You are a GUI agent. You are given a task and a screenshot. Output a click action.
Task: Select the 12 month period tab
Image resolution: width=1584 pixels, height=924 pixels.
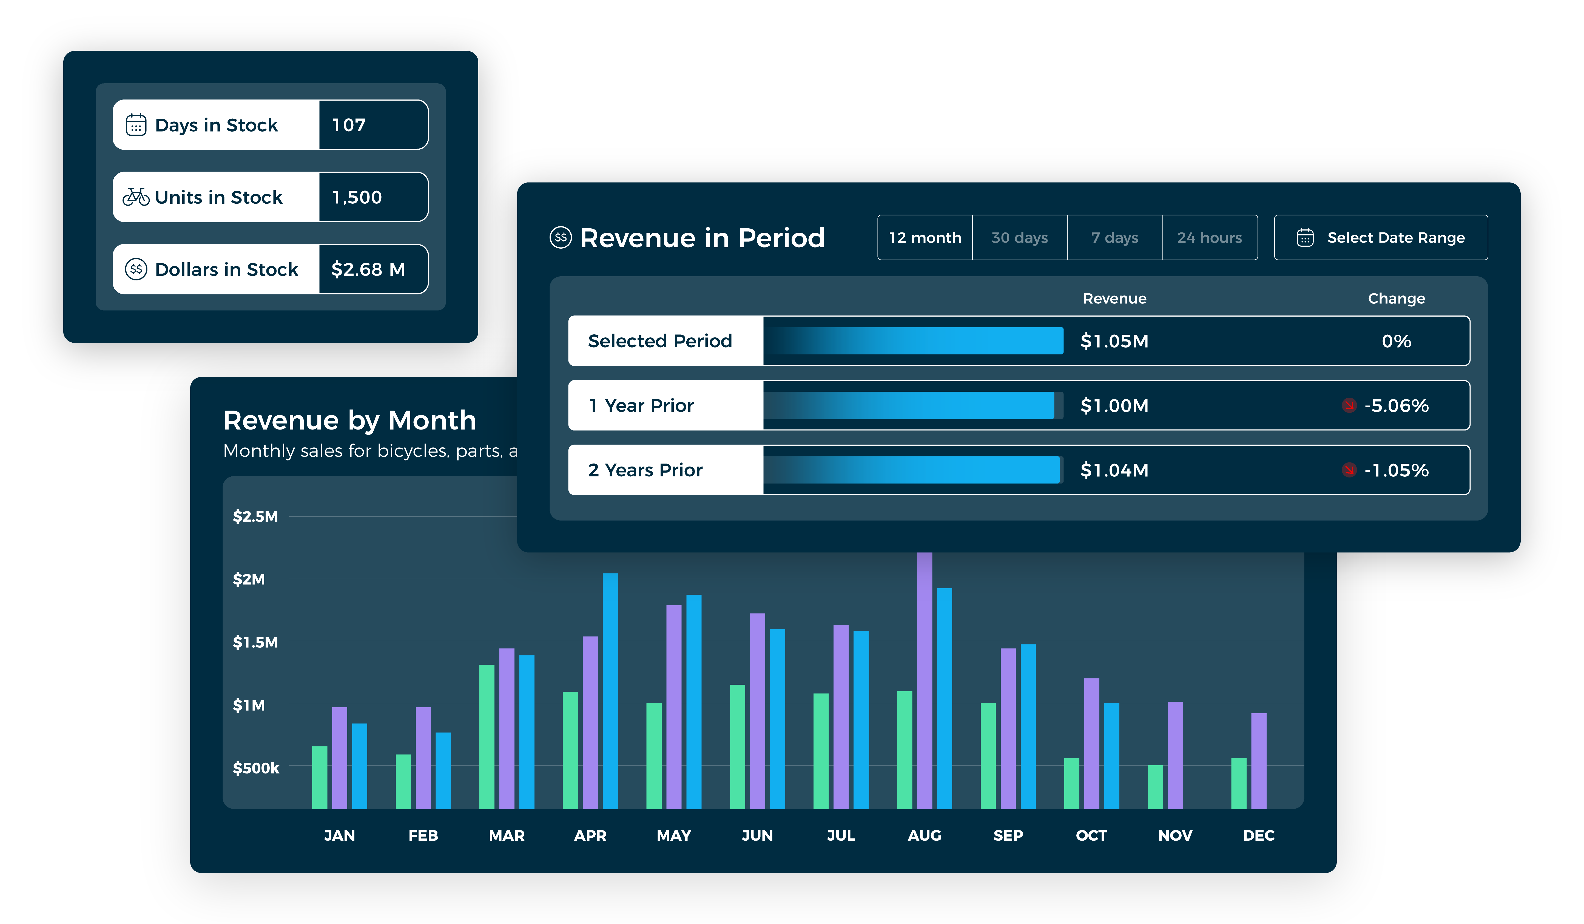[x=925, y=238]
